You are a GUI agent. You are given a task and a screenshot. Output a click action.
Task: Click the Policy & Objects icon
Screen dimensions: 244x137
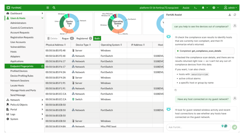(x=8, y=105)
